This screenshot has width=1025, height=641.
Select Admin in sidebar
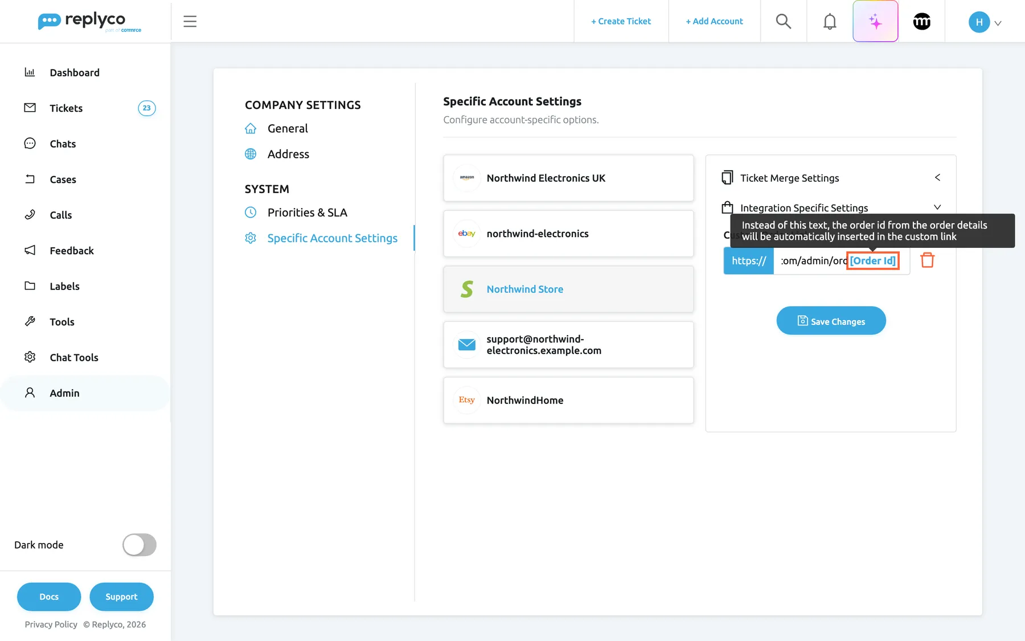[x=85, y=393]
